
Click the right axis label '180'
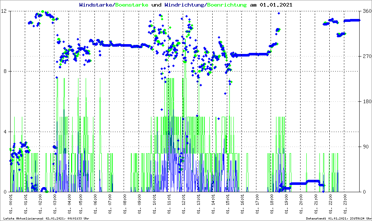367,102
